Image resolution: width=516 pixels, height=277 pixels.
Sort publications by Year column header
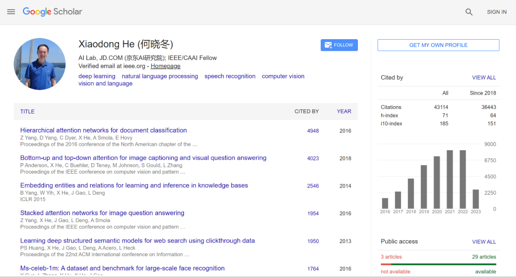tap(344, 111)
